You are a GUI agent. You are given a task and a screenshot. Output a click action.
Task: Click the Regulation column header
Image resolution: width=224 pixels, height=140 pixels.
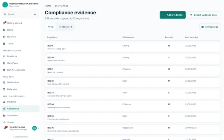point(52,37)
